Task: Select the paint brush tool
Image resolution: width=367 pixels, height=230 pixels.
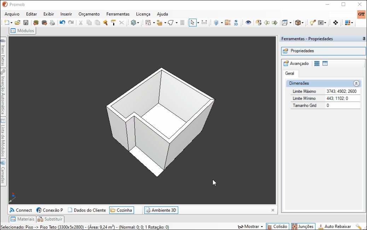Action: [x=105, y=23]
